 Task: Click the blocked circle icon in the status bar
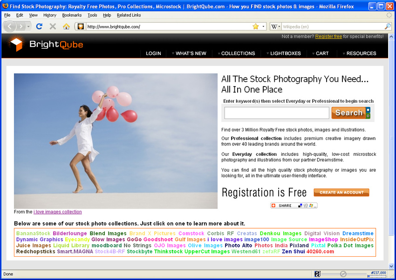343,274
